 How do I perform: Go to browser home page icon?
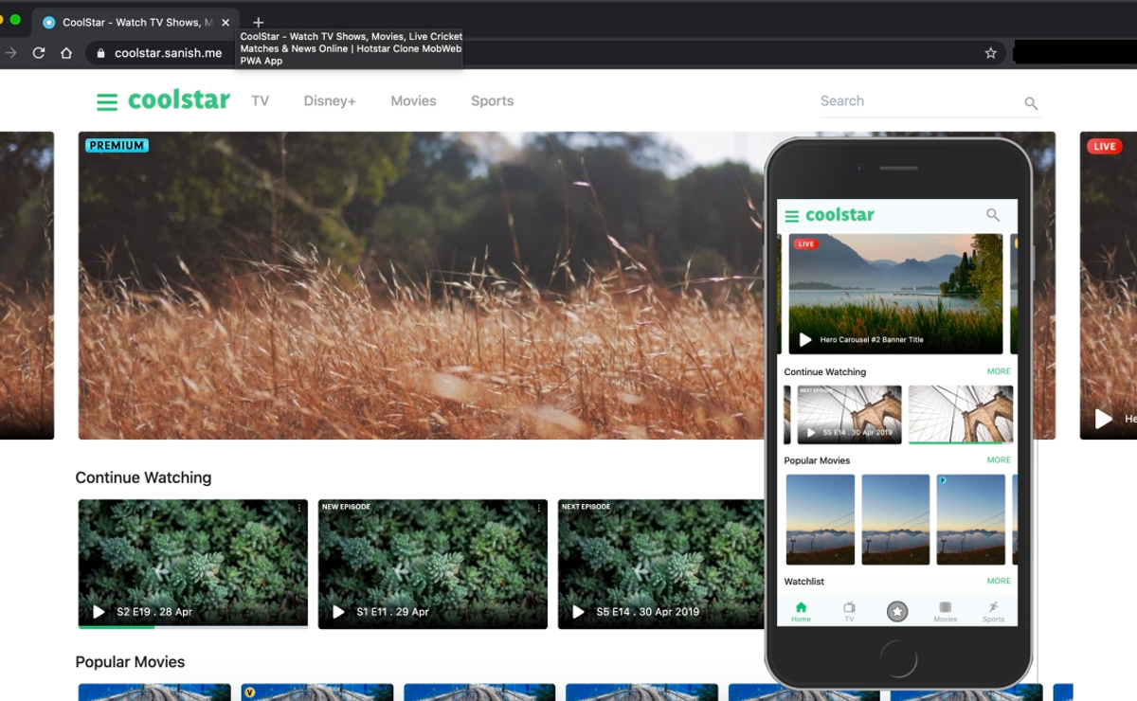pos(66,53)
